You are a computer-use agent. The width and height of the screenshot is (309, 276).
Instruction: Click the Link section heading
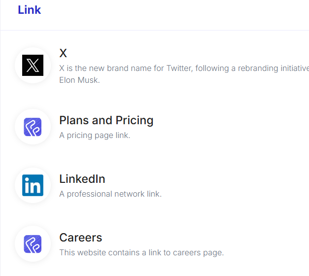pos(29,10)
